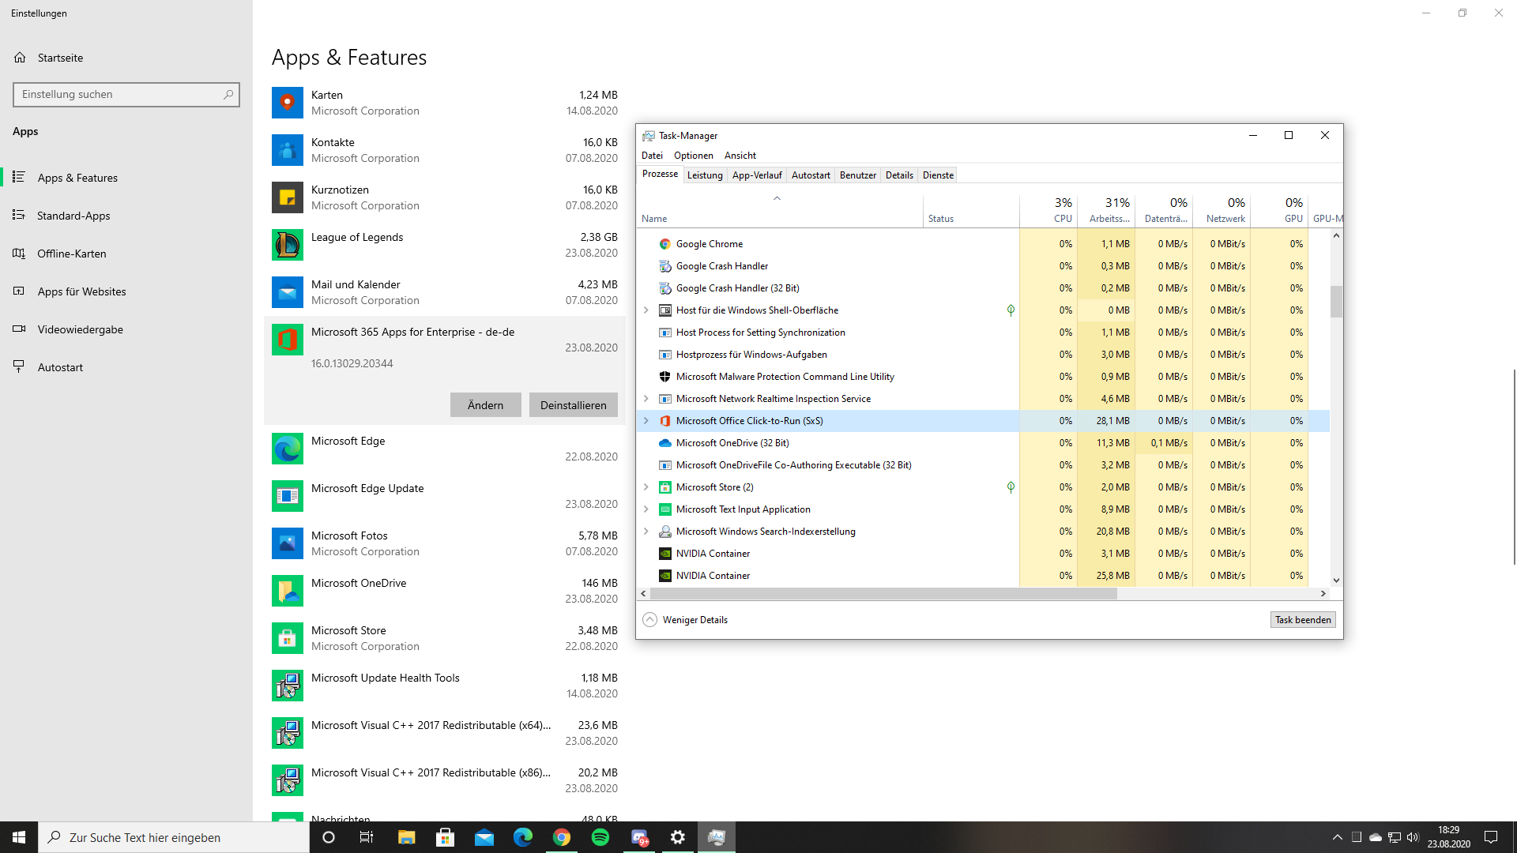Image resolution: width=1517 pixels, height=853 pixels.
Task: Expand Microsoft Store (2) process group
Action: (x=646, y=487)
